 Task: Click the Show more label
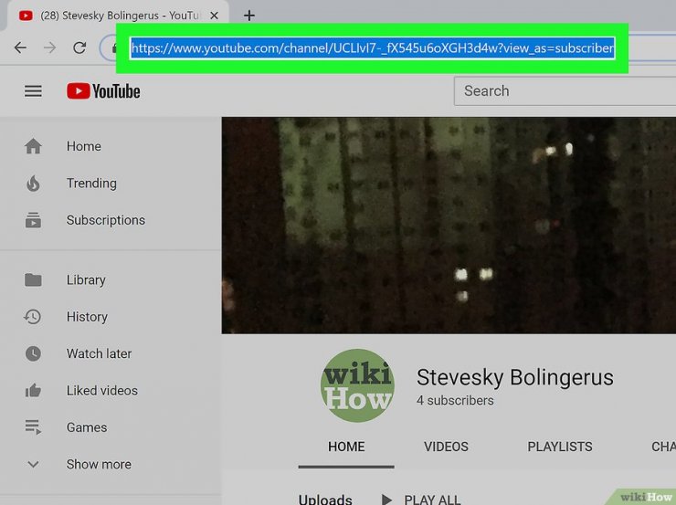[x=99, y=465]
